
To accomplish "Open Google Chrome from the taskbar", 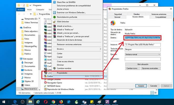I will [53, 102].
